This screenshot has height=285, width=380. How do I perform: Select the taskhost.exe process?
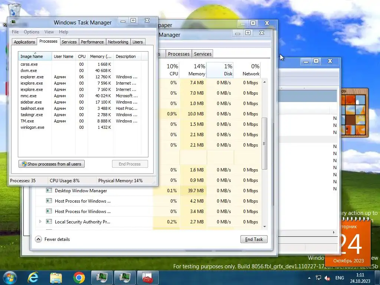pos(83,108)
